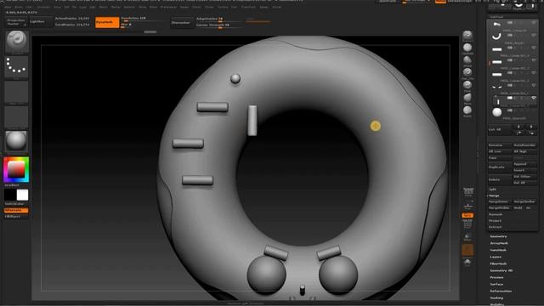This screenshot has width=544, height=306.
Task: Select the Dam_Standard brush in right shelf
Action: 467,72
